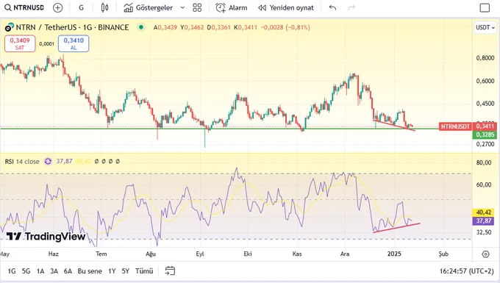Open TradingView logo link
The height and width of the screenshot is (283, 500).
(x=46, y=237)
